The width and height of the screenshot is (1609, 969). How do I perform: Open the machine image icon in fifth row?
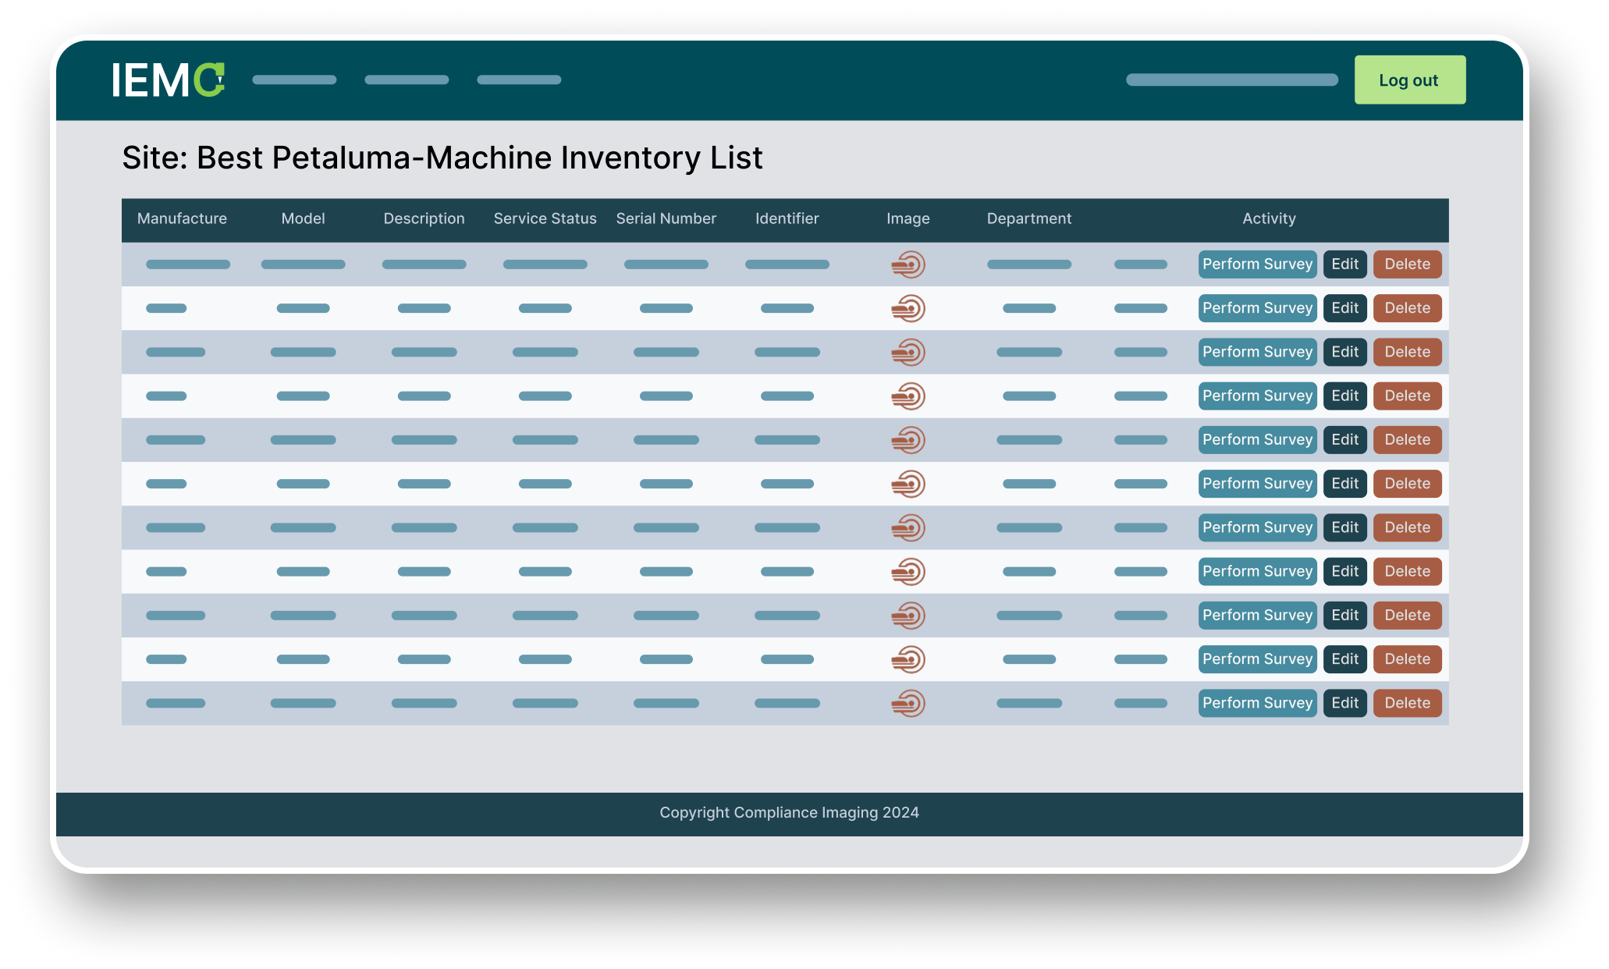coord(908,440)
